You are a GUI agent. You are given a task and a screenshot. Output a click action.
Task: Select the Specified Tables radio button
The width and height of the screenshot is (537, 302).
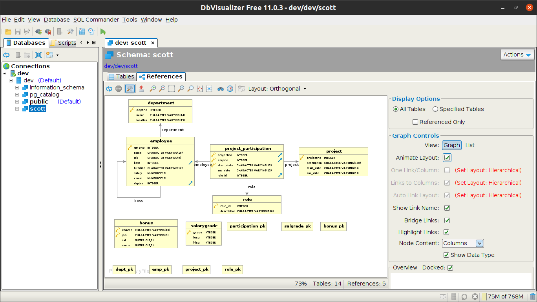(x=435, y=109)
